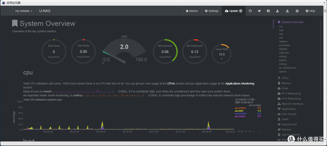Toggle softirq dimension in chart legend
Image resolution: width=327 pixels, height=146 pixels.
coord(242,108)
